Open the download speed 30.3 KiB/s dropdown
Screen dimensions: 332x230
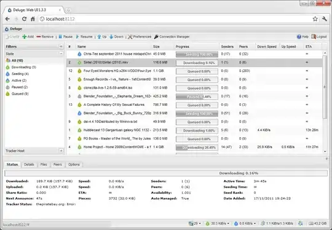coord(218,223)
